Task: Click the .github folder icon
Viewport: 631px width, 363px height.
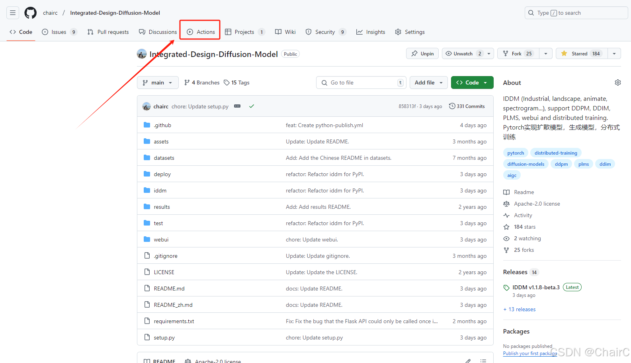Action: pyautogui.click(x=147, y=125)
